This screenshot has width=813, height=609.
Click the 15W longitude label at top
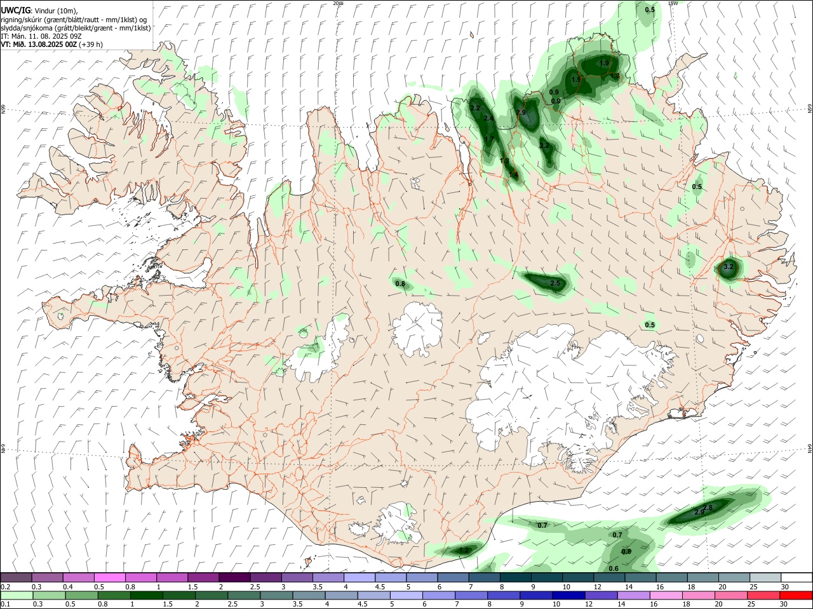673,3
